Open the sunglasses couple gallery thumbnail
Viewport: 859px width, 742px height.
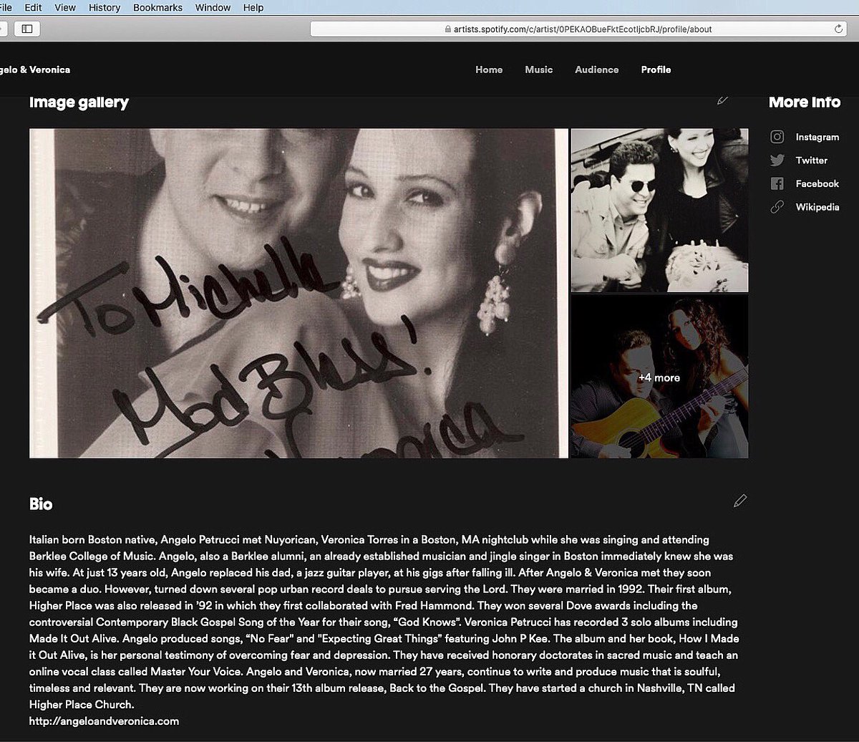click(x=659, y=210)
